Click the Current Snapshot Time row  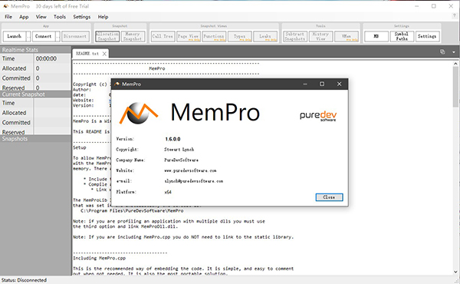coord(35,103)
